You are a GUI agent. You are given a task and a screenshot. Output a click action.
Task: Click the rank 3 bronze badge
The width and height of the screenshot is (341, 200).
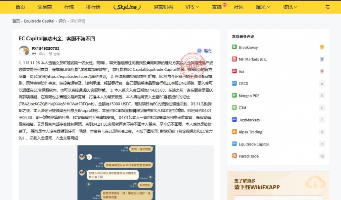322,71
